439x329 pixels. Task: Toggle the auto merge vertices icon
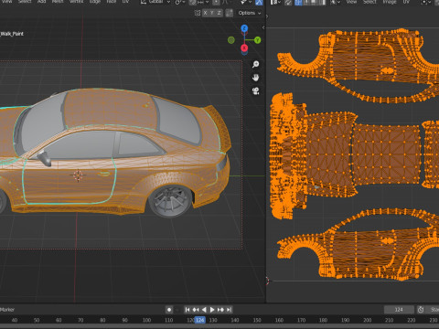click(x=230, y=13)
